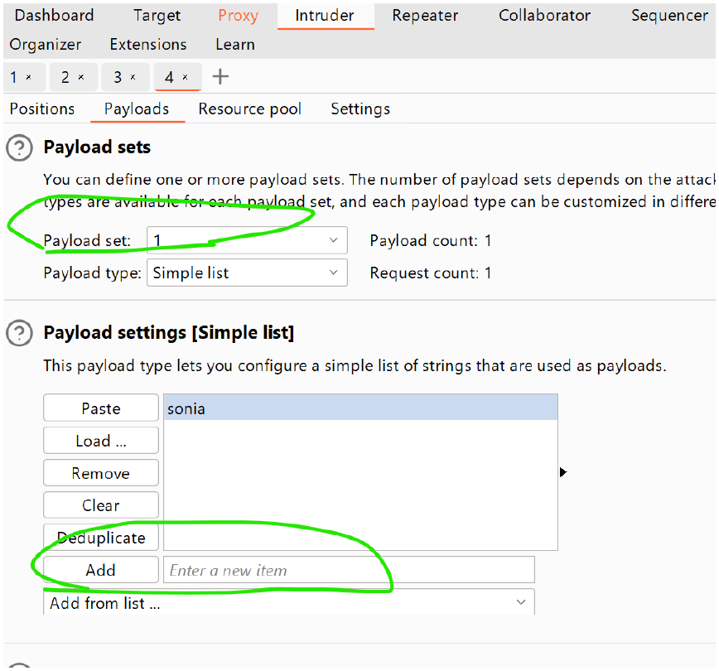Switch to the Target tab
Viewport: 719px width, 671px height.
(157, 15)
